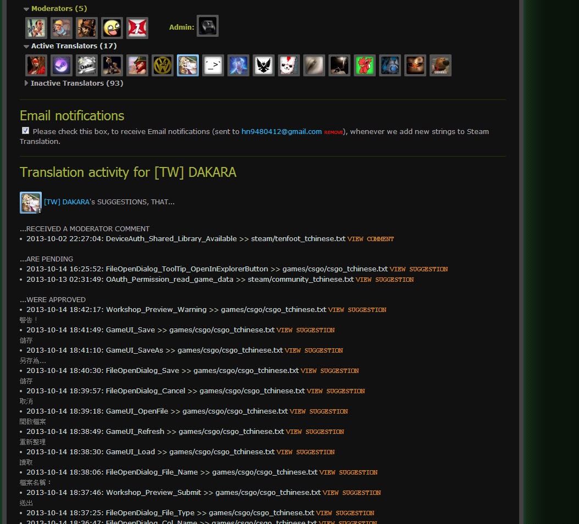Viewport: 579px width, 524px height.
Task: Select the awesome smiley face moderator avatar
Action: [x=112, y=27]
